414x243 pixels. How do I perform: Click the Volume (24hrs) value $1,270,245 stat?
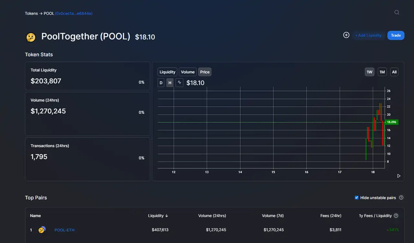click(x=48, y=111)
